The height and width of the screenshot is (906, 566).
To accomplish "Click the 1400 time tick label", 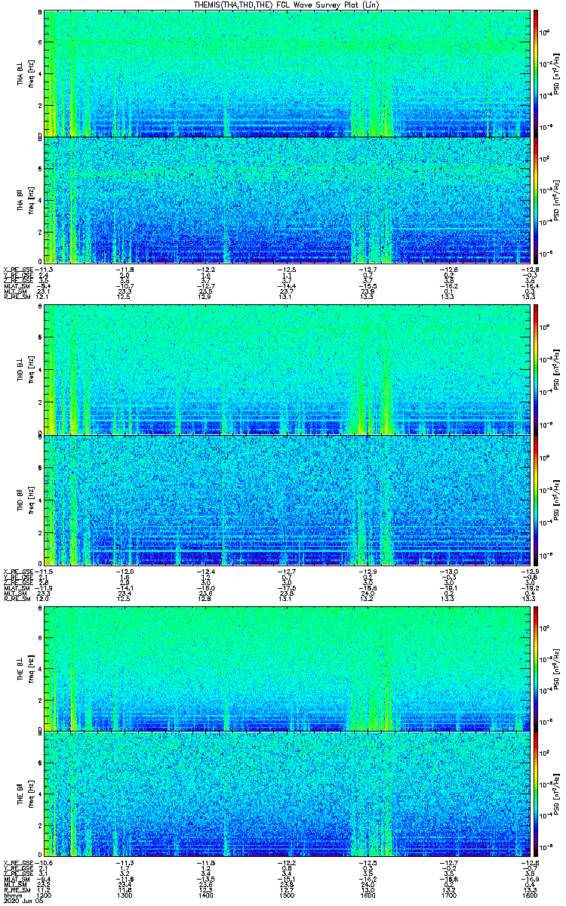I will click(x=205, y=895).
